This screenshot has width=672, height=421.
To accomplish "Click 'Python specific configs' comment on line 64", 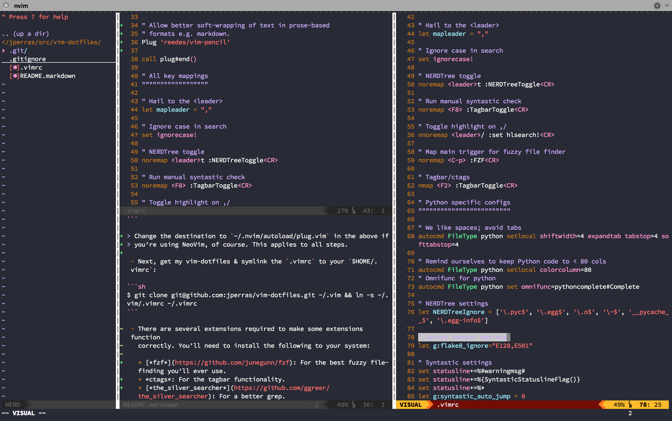I will (464, 202).
